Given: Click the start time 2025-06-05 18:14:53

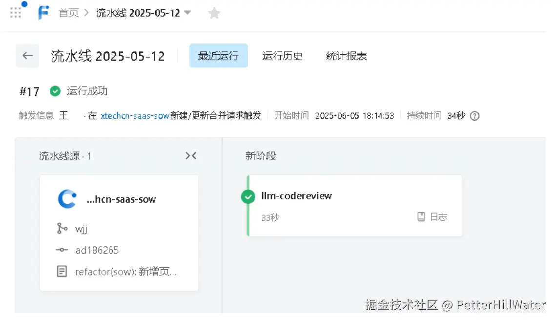Looking at the screenshot, I should pyautogui.click(x=354, y=116).
